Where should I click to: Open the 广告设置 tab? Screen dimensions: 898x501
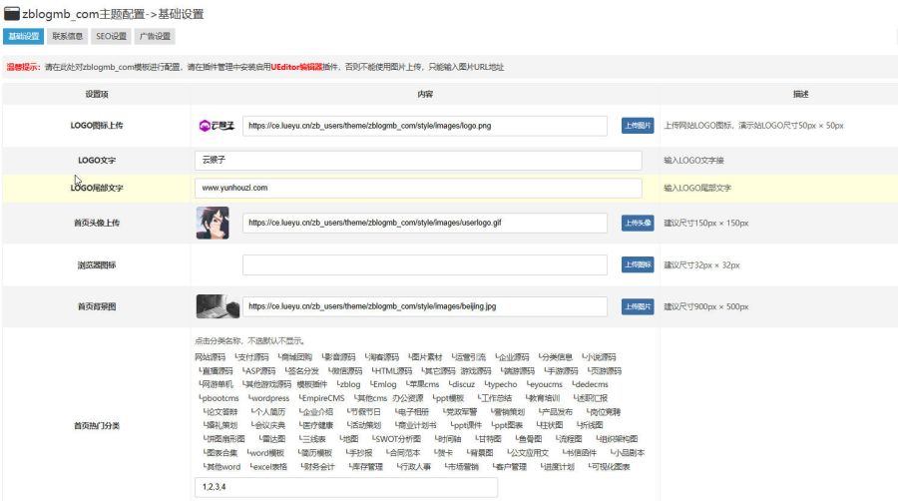pos(155,36)
